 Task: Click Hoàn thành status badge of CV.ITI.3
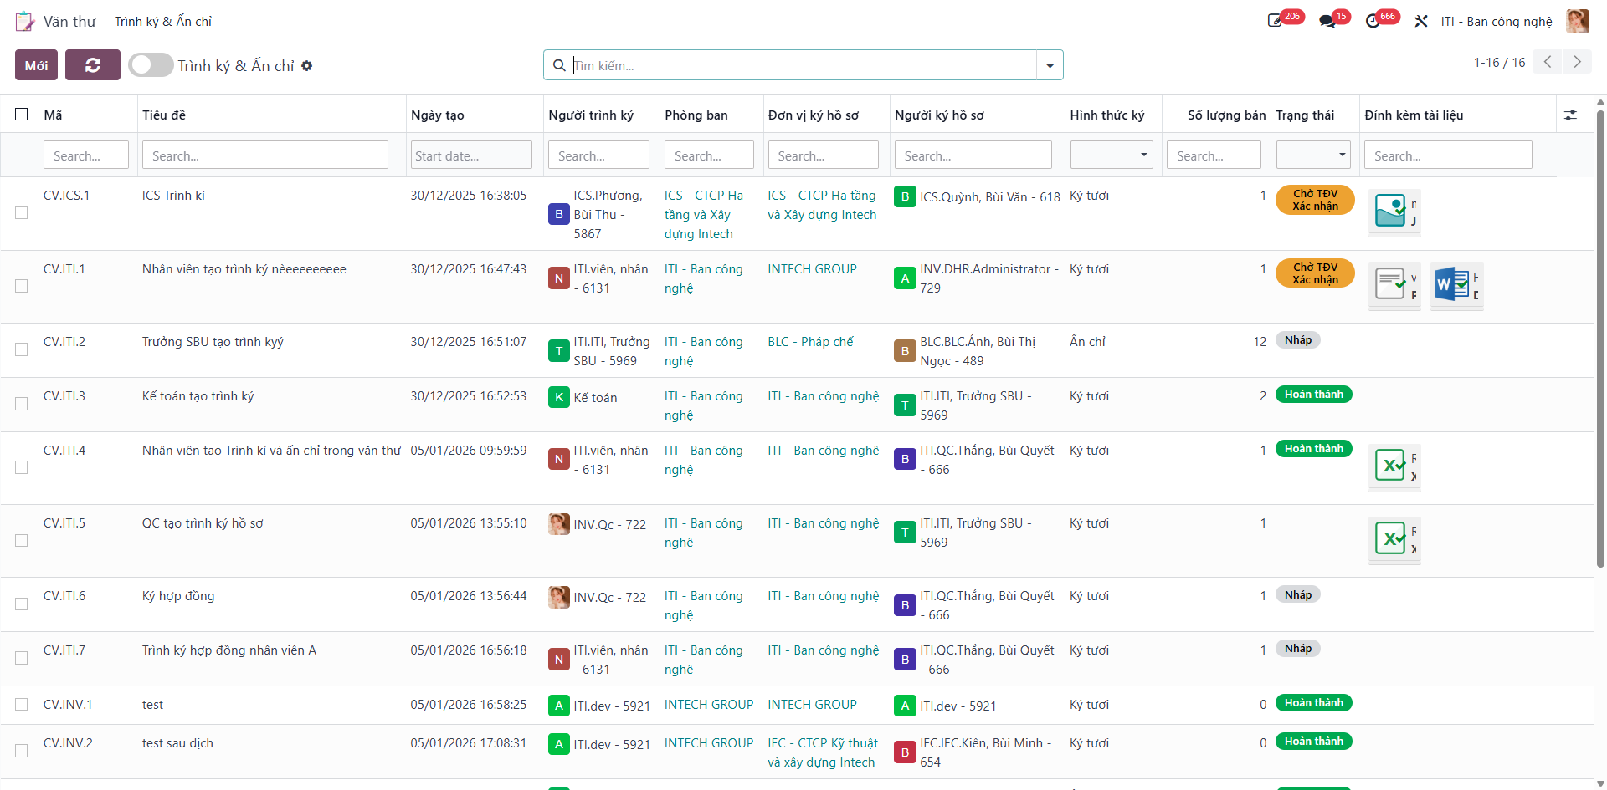click(1313, 395)
